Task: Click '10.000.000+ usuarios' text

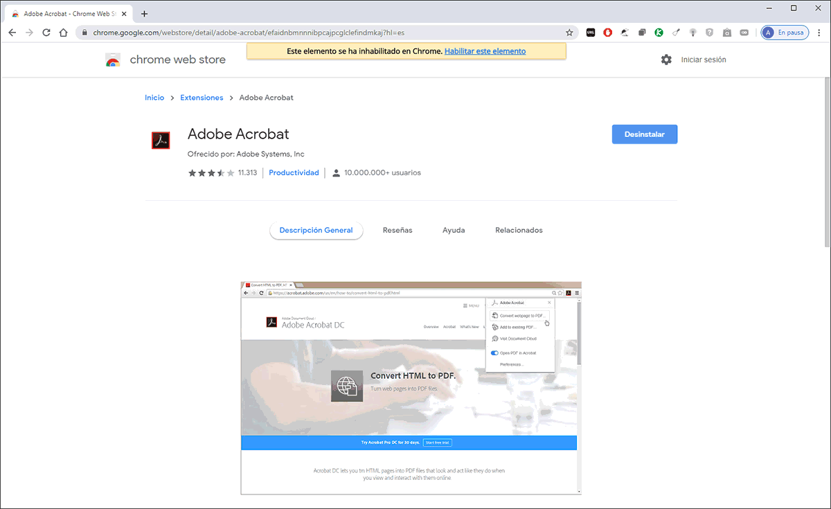Action: [382, 172]
